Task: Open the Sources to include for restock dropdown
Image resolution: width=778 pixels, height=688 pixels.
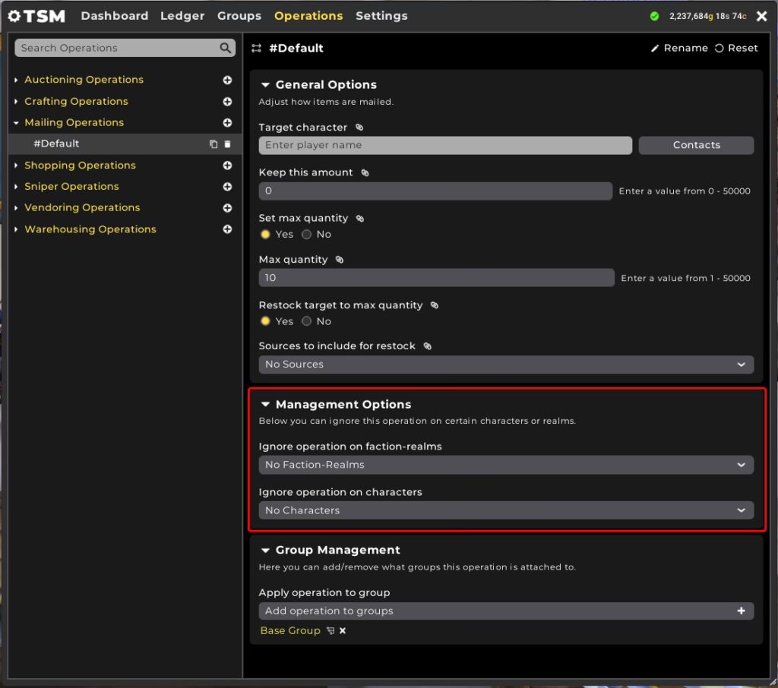Action: tap(506, 365)
